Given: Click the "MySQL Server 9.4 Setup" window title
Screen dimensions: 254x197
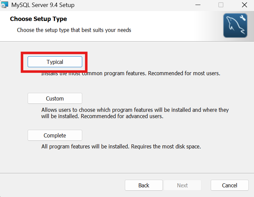Looking at the screenshot, I should coord(43,5).
